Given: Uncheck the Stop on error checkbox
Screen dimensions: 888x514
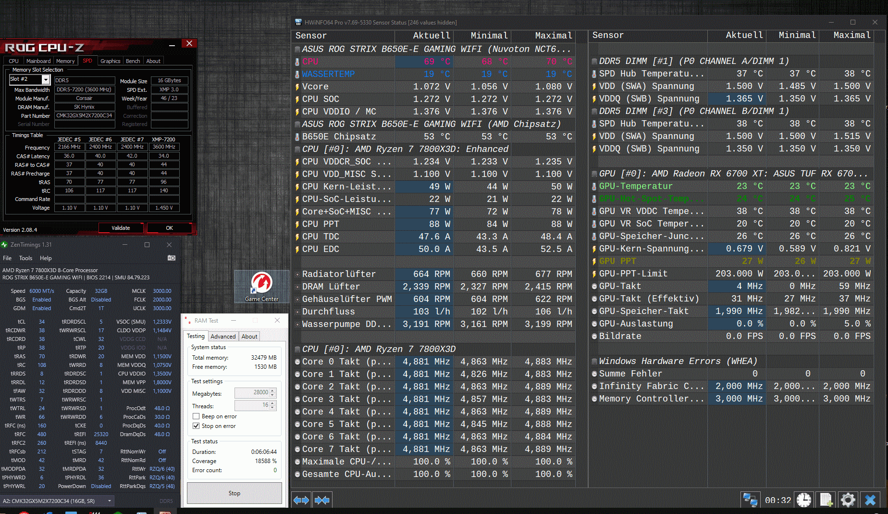Looking at the screenshot, I should point(196,426).
